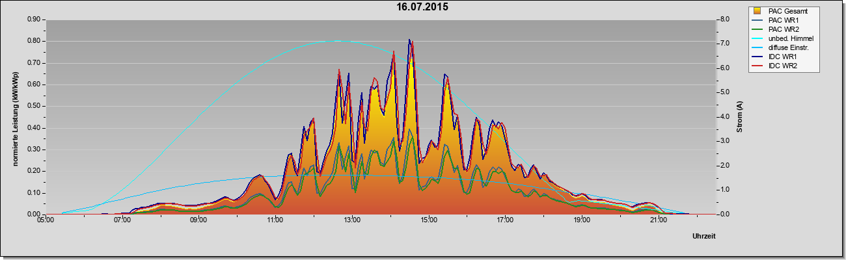This screenshot has height=260, width=846.
Task: Click the normierte Leistung axis label
Action: pyautogui.click(x=16, y=118)
